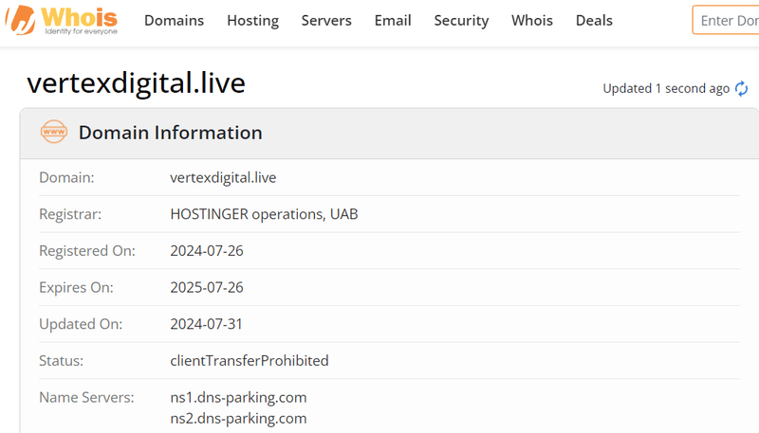Select name server ns1.dns-parking.com
The image size is (759, 433).
click(x=238, y=397)
